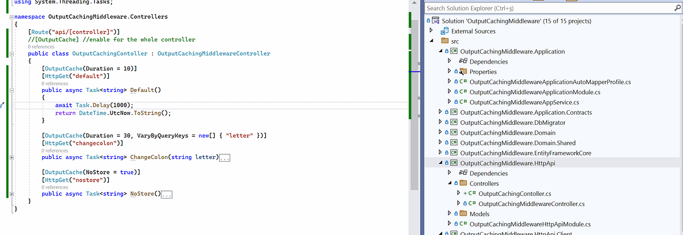Viewport: 683px width, 235px height.
Task: Click the DbMigrator project icon
Action: click(454, 122)
